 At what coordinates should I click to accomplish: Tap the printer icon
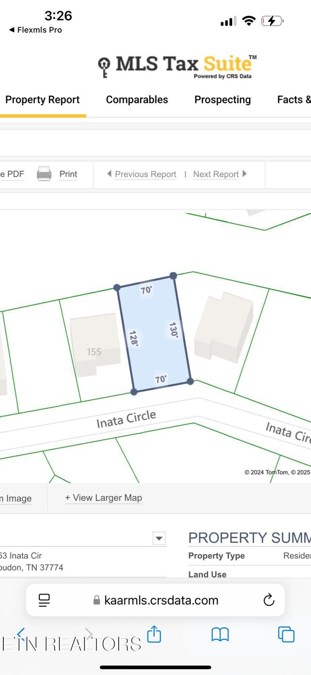[x=44, y=174]
